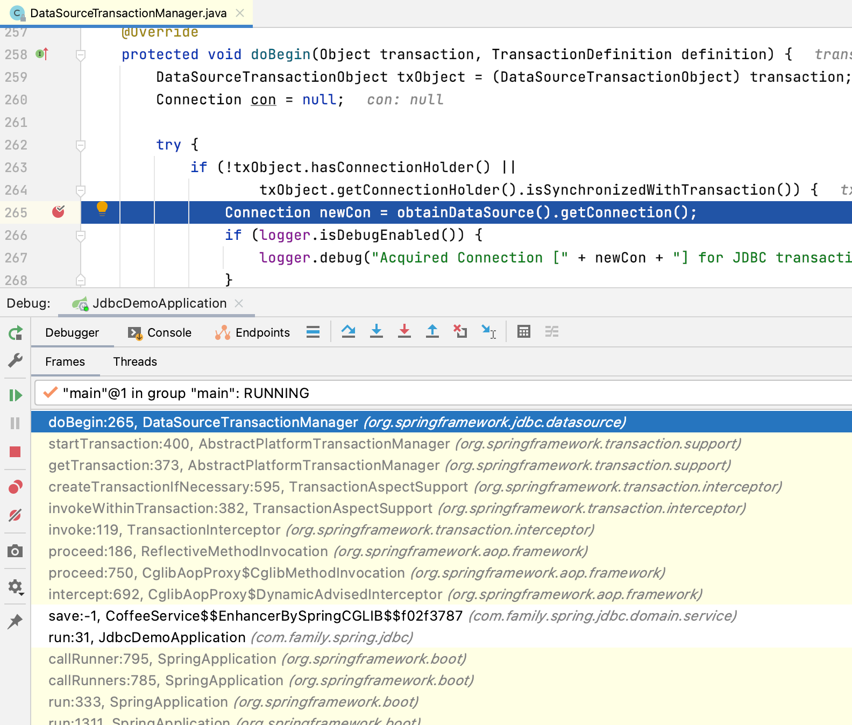Viewport: 852px width, 725px height.
Task: Select the callRunners:785 SpringApplication frame
Action: [x=442, y=680]
